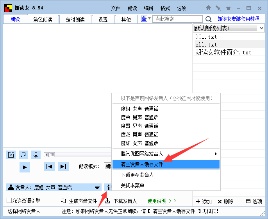The height and width of the screenshot is (219, 268).
Task: Select 001.txt in reading list
Action: [229, 37]
